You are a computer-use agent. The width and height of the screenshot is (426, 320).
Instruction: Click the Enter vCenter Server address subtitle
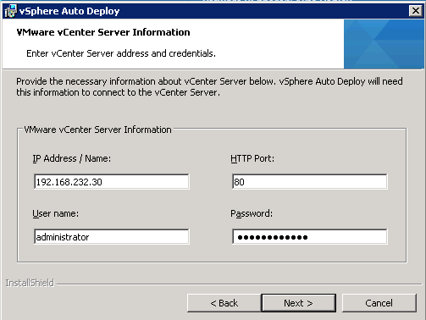[x=121, y=53]
